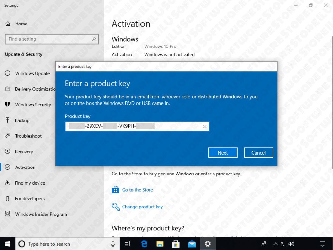
Task: Clear the product key with the X
Action: 205,126
